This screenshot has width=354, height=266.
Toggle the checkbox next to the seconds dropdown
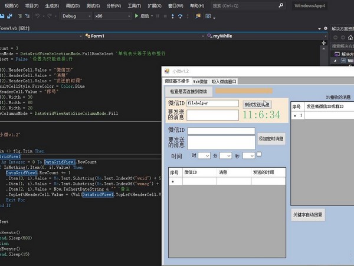pos(259,155)
